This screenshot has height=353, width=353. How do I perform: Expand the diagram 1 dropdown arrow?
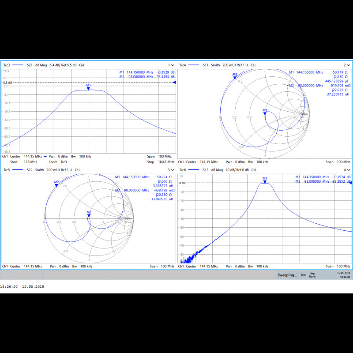coord(173,65)
